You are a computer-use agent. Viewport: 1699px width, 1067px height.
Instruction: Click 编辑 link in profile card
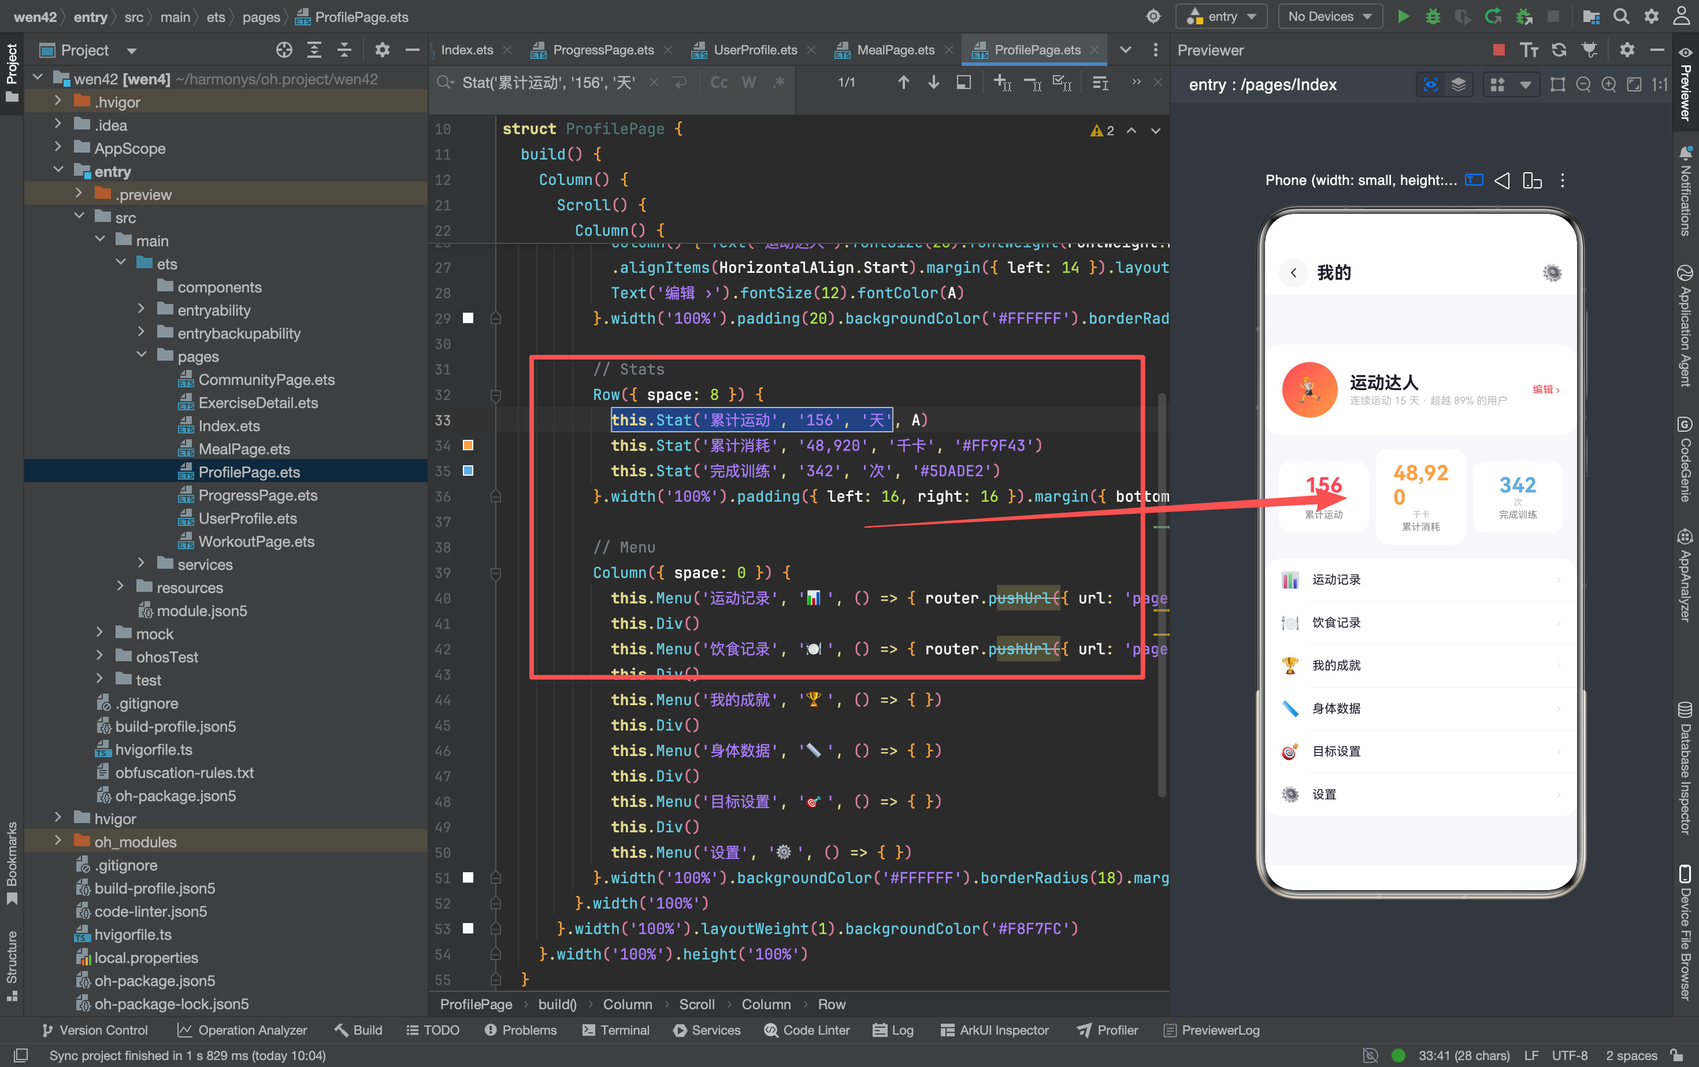click(x=1546, y=390)
